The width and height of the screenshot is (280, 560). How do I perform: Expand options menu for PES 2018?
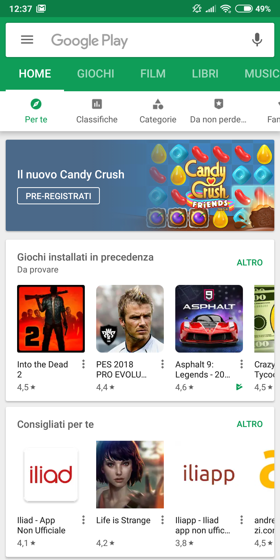(x=162, y=364)
